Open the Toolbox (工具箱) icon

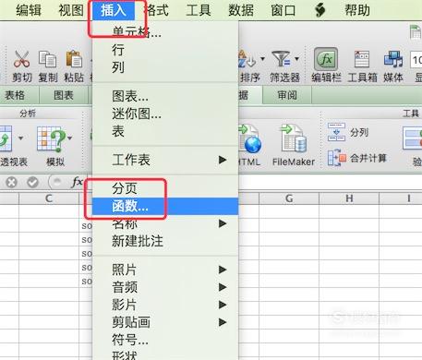click(362, 59)
